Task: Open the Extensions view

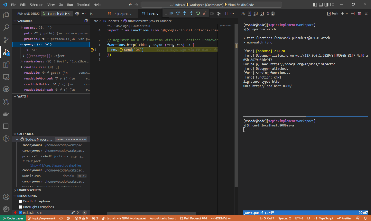Action: tap(6, 65)
